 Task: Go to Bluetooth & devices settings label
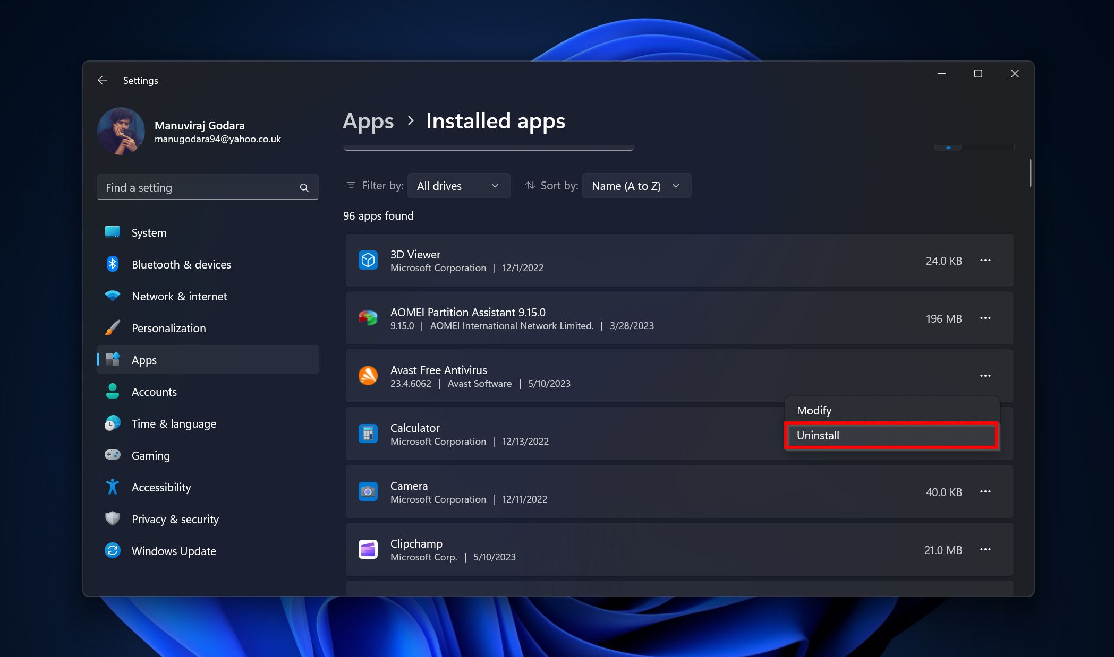(181, 265)
